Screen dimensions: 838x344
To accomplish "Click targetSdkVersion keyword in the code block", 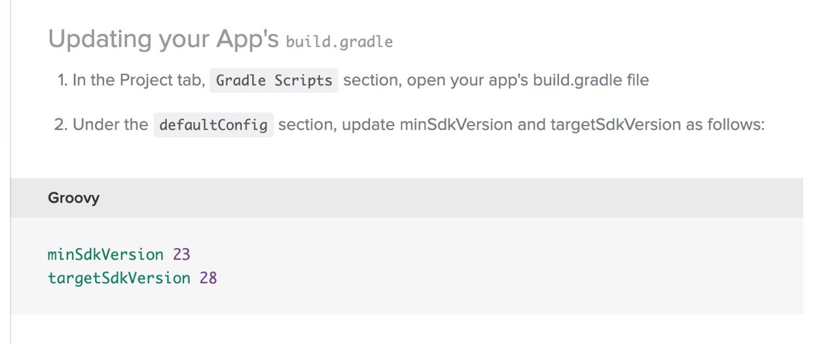I will 119,278.
